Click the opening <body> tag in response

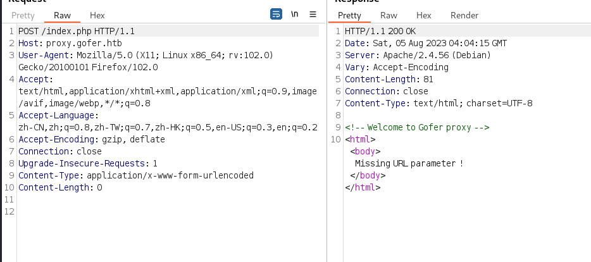[x=365, y=151]
